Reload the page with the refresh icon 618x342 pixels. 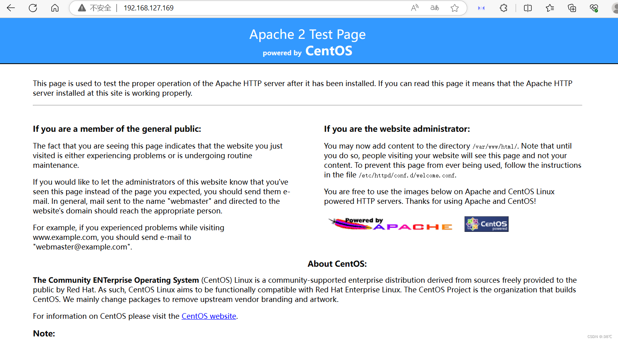pos(33,8)
